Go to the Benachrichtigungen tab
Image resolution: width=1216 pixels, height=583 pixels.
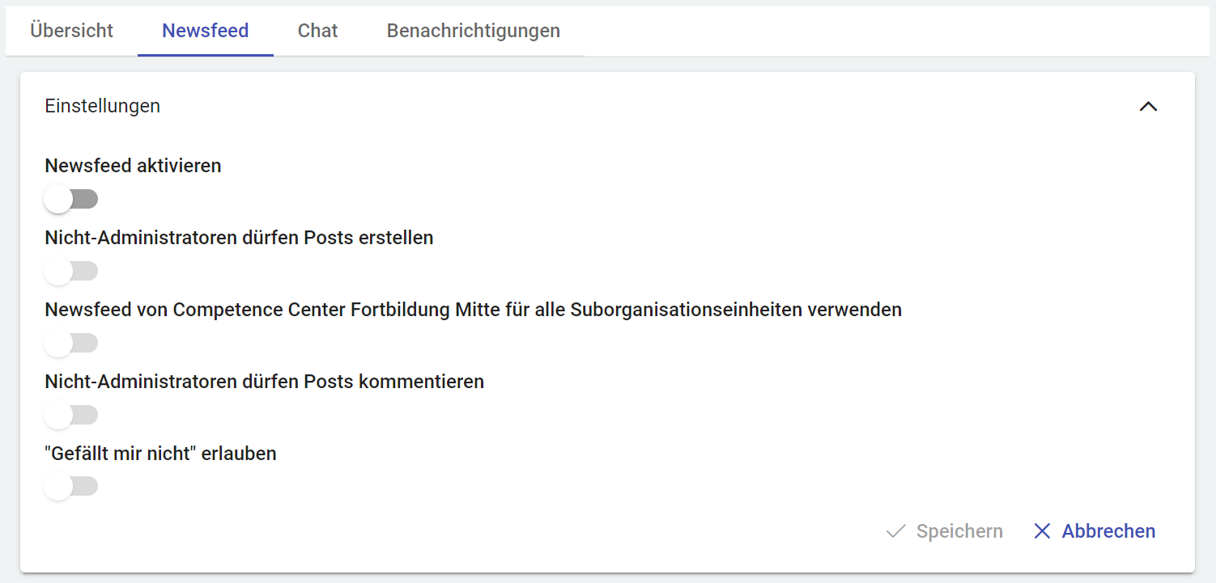(x=473, y=31)
